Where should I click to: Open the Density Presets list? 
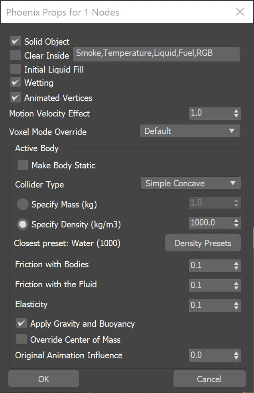(203, 243)
